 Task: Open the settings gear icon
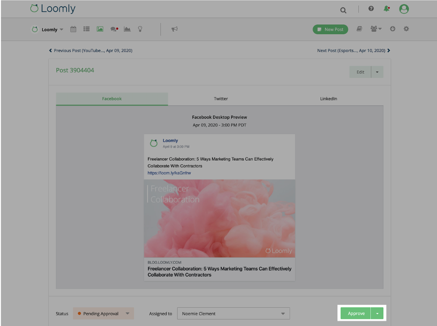coord(406,29)
